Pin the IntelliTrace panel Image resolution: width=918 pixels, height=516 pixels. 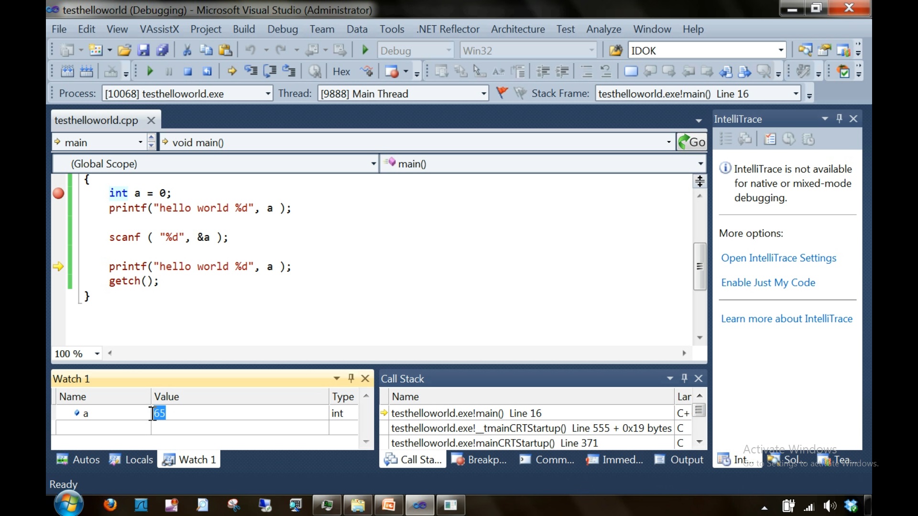click(840, 118)
